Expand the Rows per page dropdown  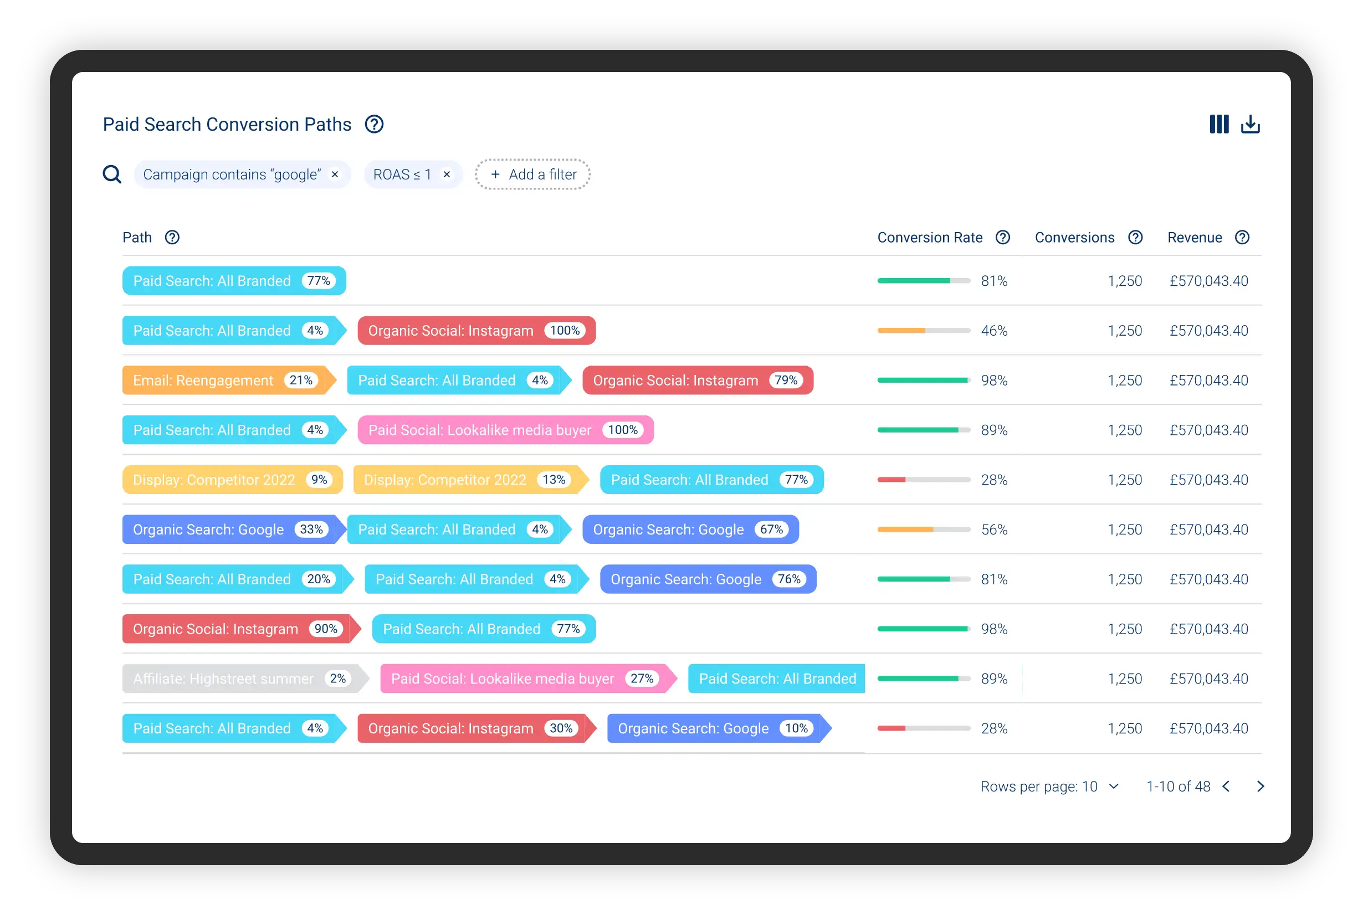1114,787
